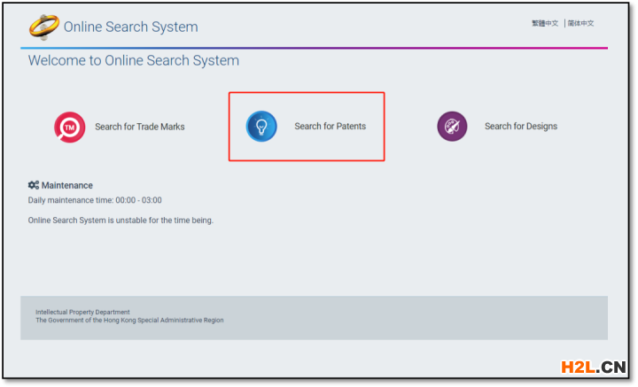Click Intellectual Property Department footer text
The width and height of the screenshot is (638, 387).
[x=82, y=313]
